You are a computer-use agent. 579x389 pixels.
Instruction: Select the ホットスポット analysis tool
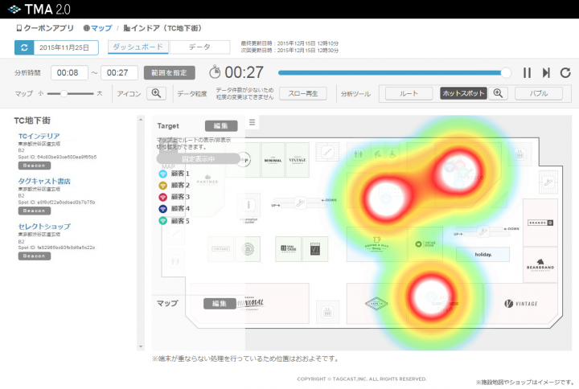coord(463,93)
